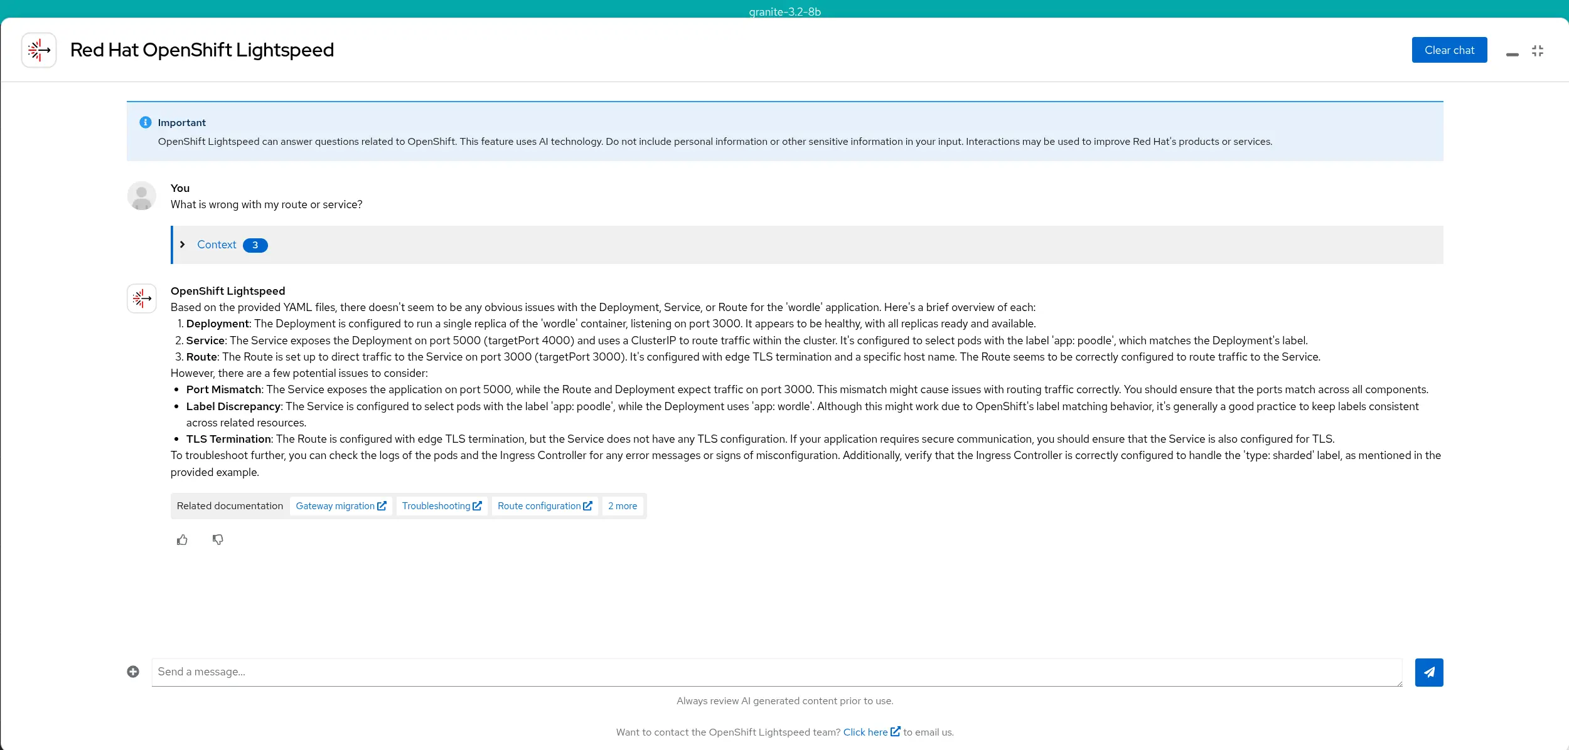Click the Important info icon
The height and width of the screenshot is (750, 1569).
[146, 122]
